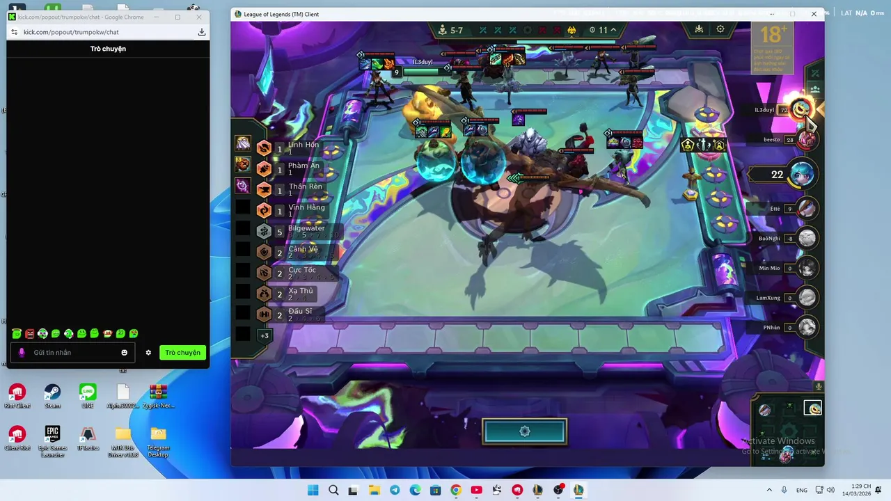
Task: Click the Trò chuyện chat header
Action: tap(108, 49)
